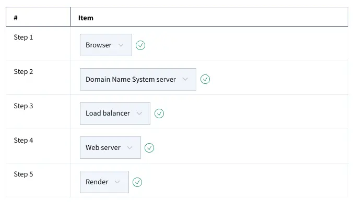The width and height of the screenshot is (354, 202).
Task: Click the chevron arrow in Render dropdown
Action: (x=117, y=182)
